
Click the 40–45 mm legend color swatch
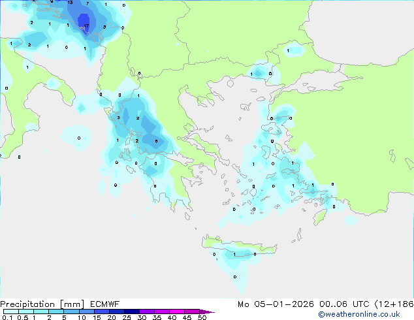coord(177,312)
